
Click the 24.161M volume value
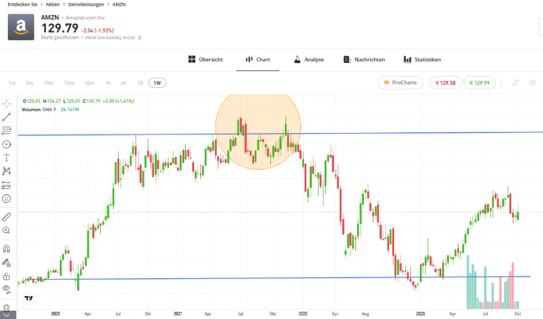pyautogui.click(x=69, y=110)
